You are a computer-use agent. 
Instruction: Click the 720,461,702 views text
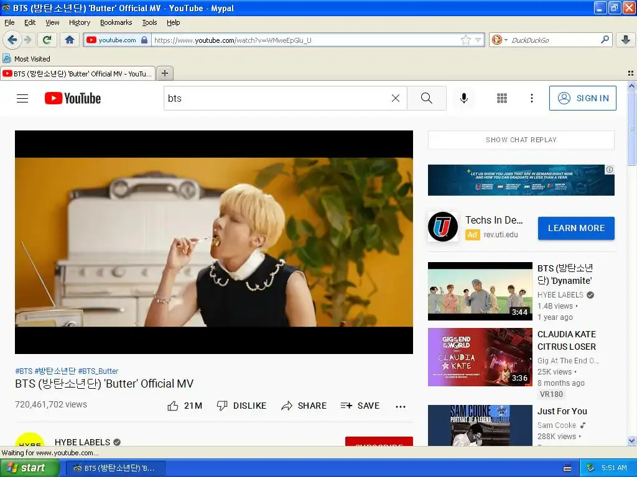point(51,404)
